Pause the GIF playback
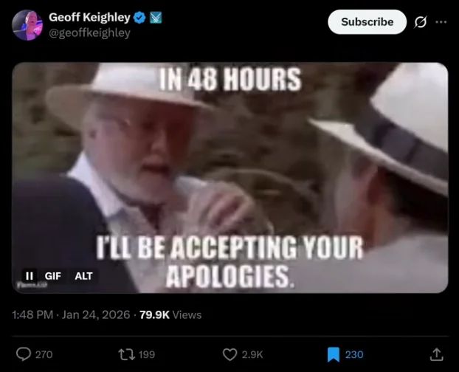This screenshot has width=459, height=372. click(x=30, y=276)
